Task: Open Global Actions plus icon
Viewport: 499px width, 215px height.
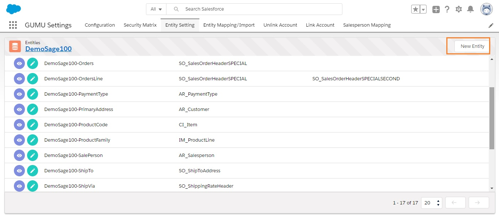Action: (436, 9)
